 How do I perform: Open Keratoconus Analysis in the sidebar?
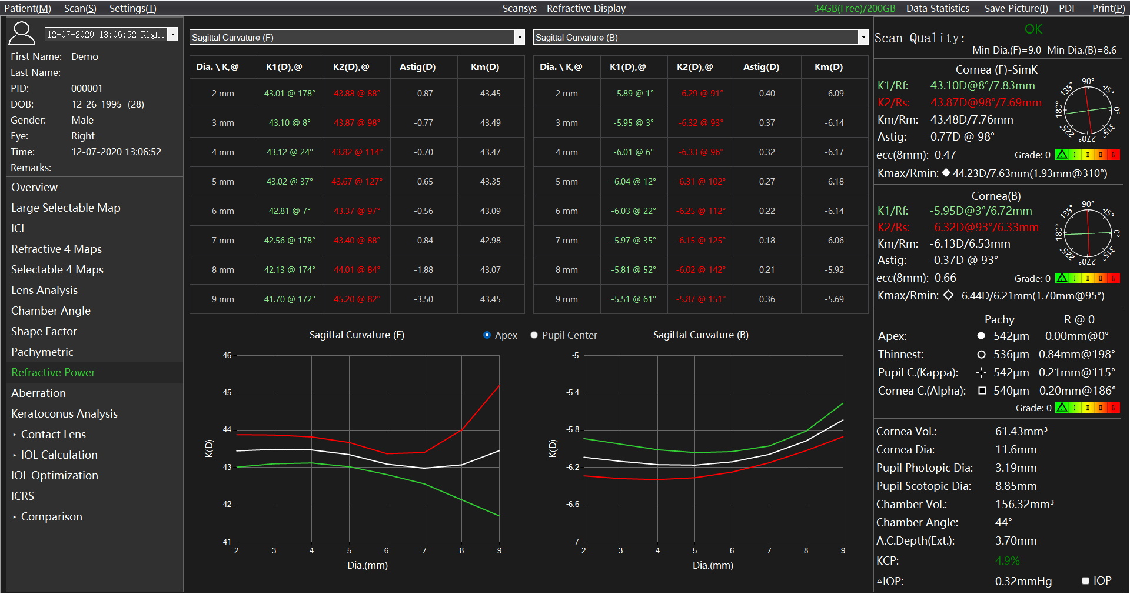tap(64, 413)
